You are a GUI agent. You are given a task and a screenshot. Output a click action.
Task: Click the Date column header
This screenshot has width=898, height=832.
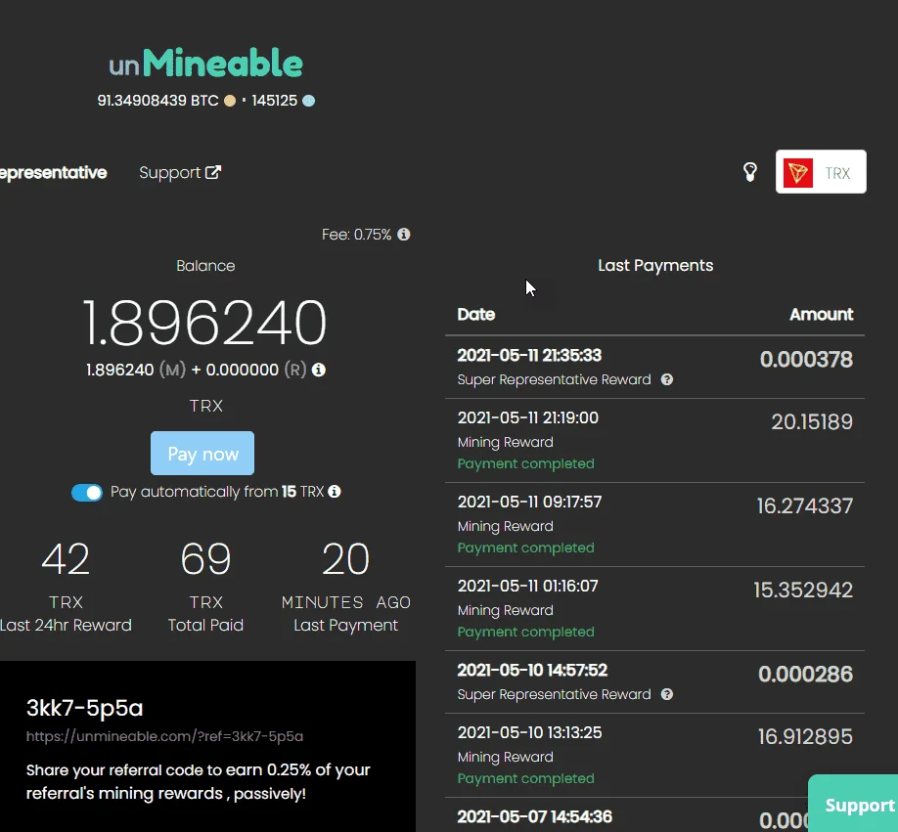[x=476, y=314]
